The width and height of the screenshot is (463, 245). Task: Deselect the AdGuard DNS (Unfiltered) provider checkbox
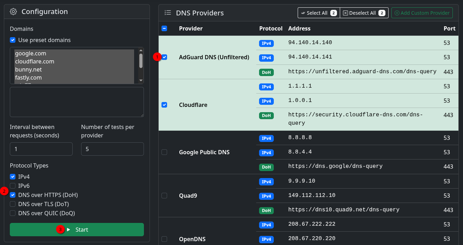164,57
